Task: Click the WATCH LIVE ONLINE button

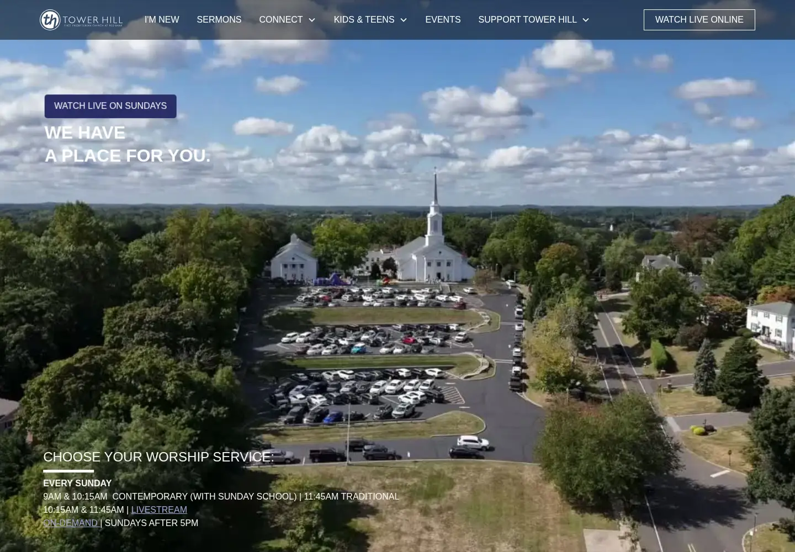Action: click(x=699, y=20)
